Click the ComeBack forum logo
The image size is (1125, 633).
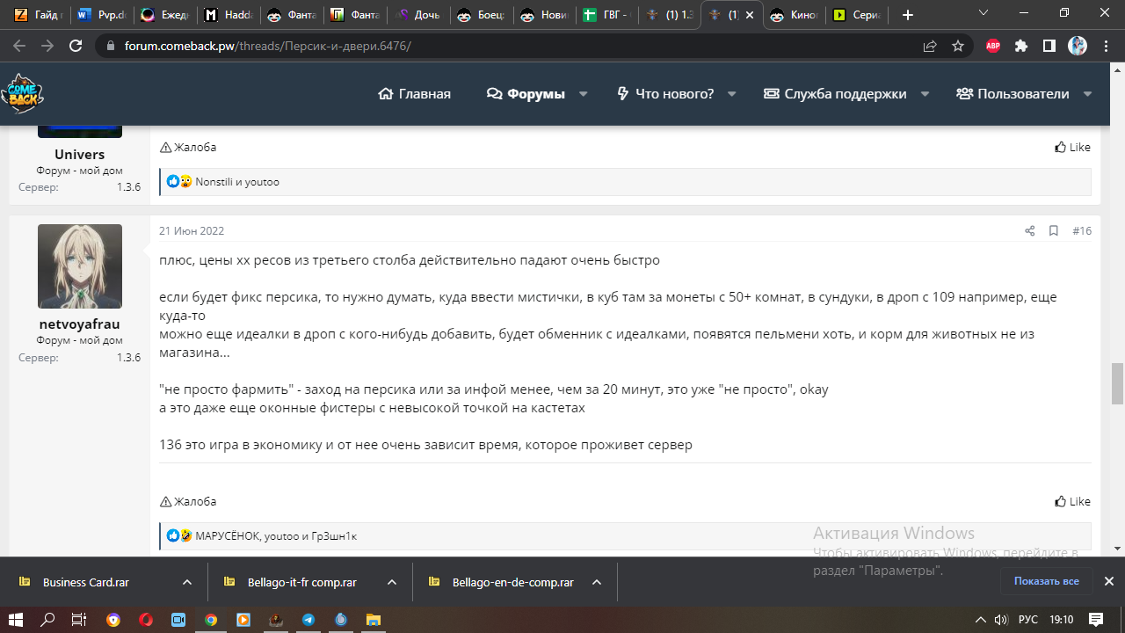(x=22, y=94)
